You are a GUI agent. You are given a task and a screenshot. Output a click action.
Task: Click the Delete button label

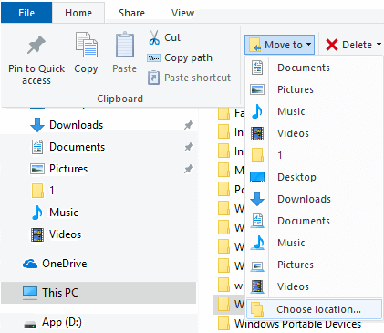click(358, 45)
